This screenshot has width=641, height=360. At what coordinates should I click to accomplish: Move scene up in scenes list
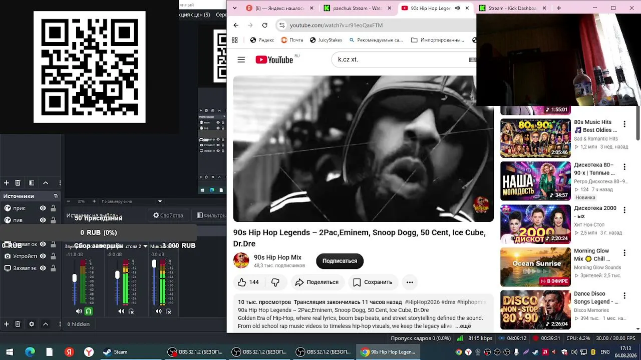[46, 183]
